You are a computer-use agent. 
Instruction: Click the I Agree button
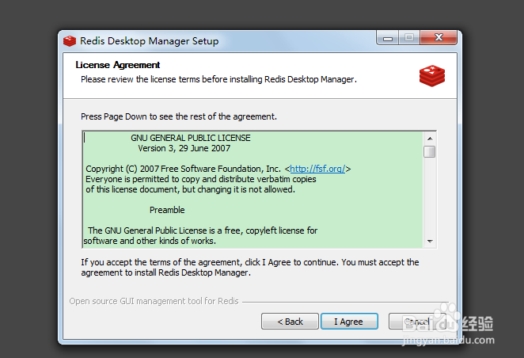click(x=349, y=322)
